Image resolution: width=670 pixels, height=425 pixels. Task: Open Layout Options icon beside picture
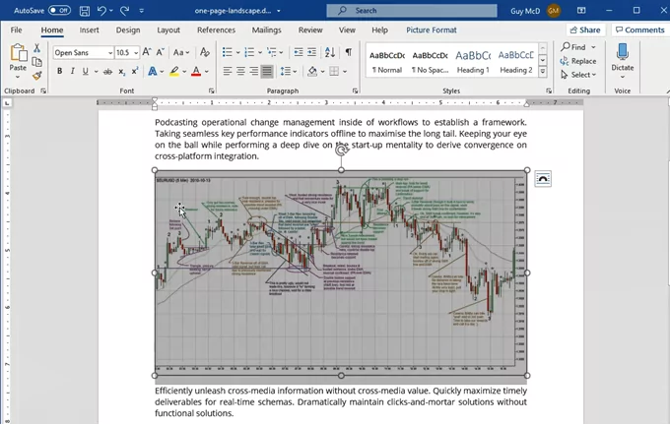(x=543, y=179)
